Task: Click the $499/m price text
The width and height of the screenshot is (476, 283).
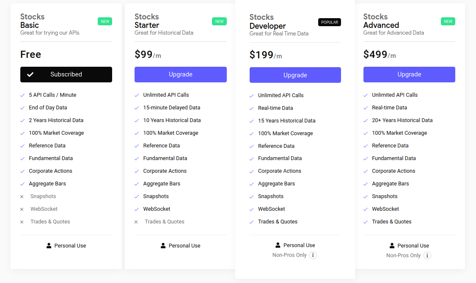Action: click(380, 55)
